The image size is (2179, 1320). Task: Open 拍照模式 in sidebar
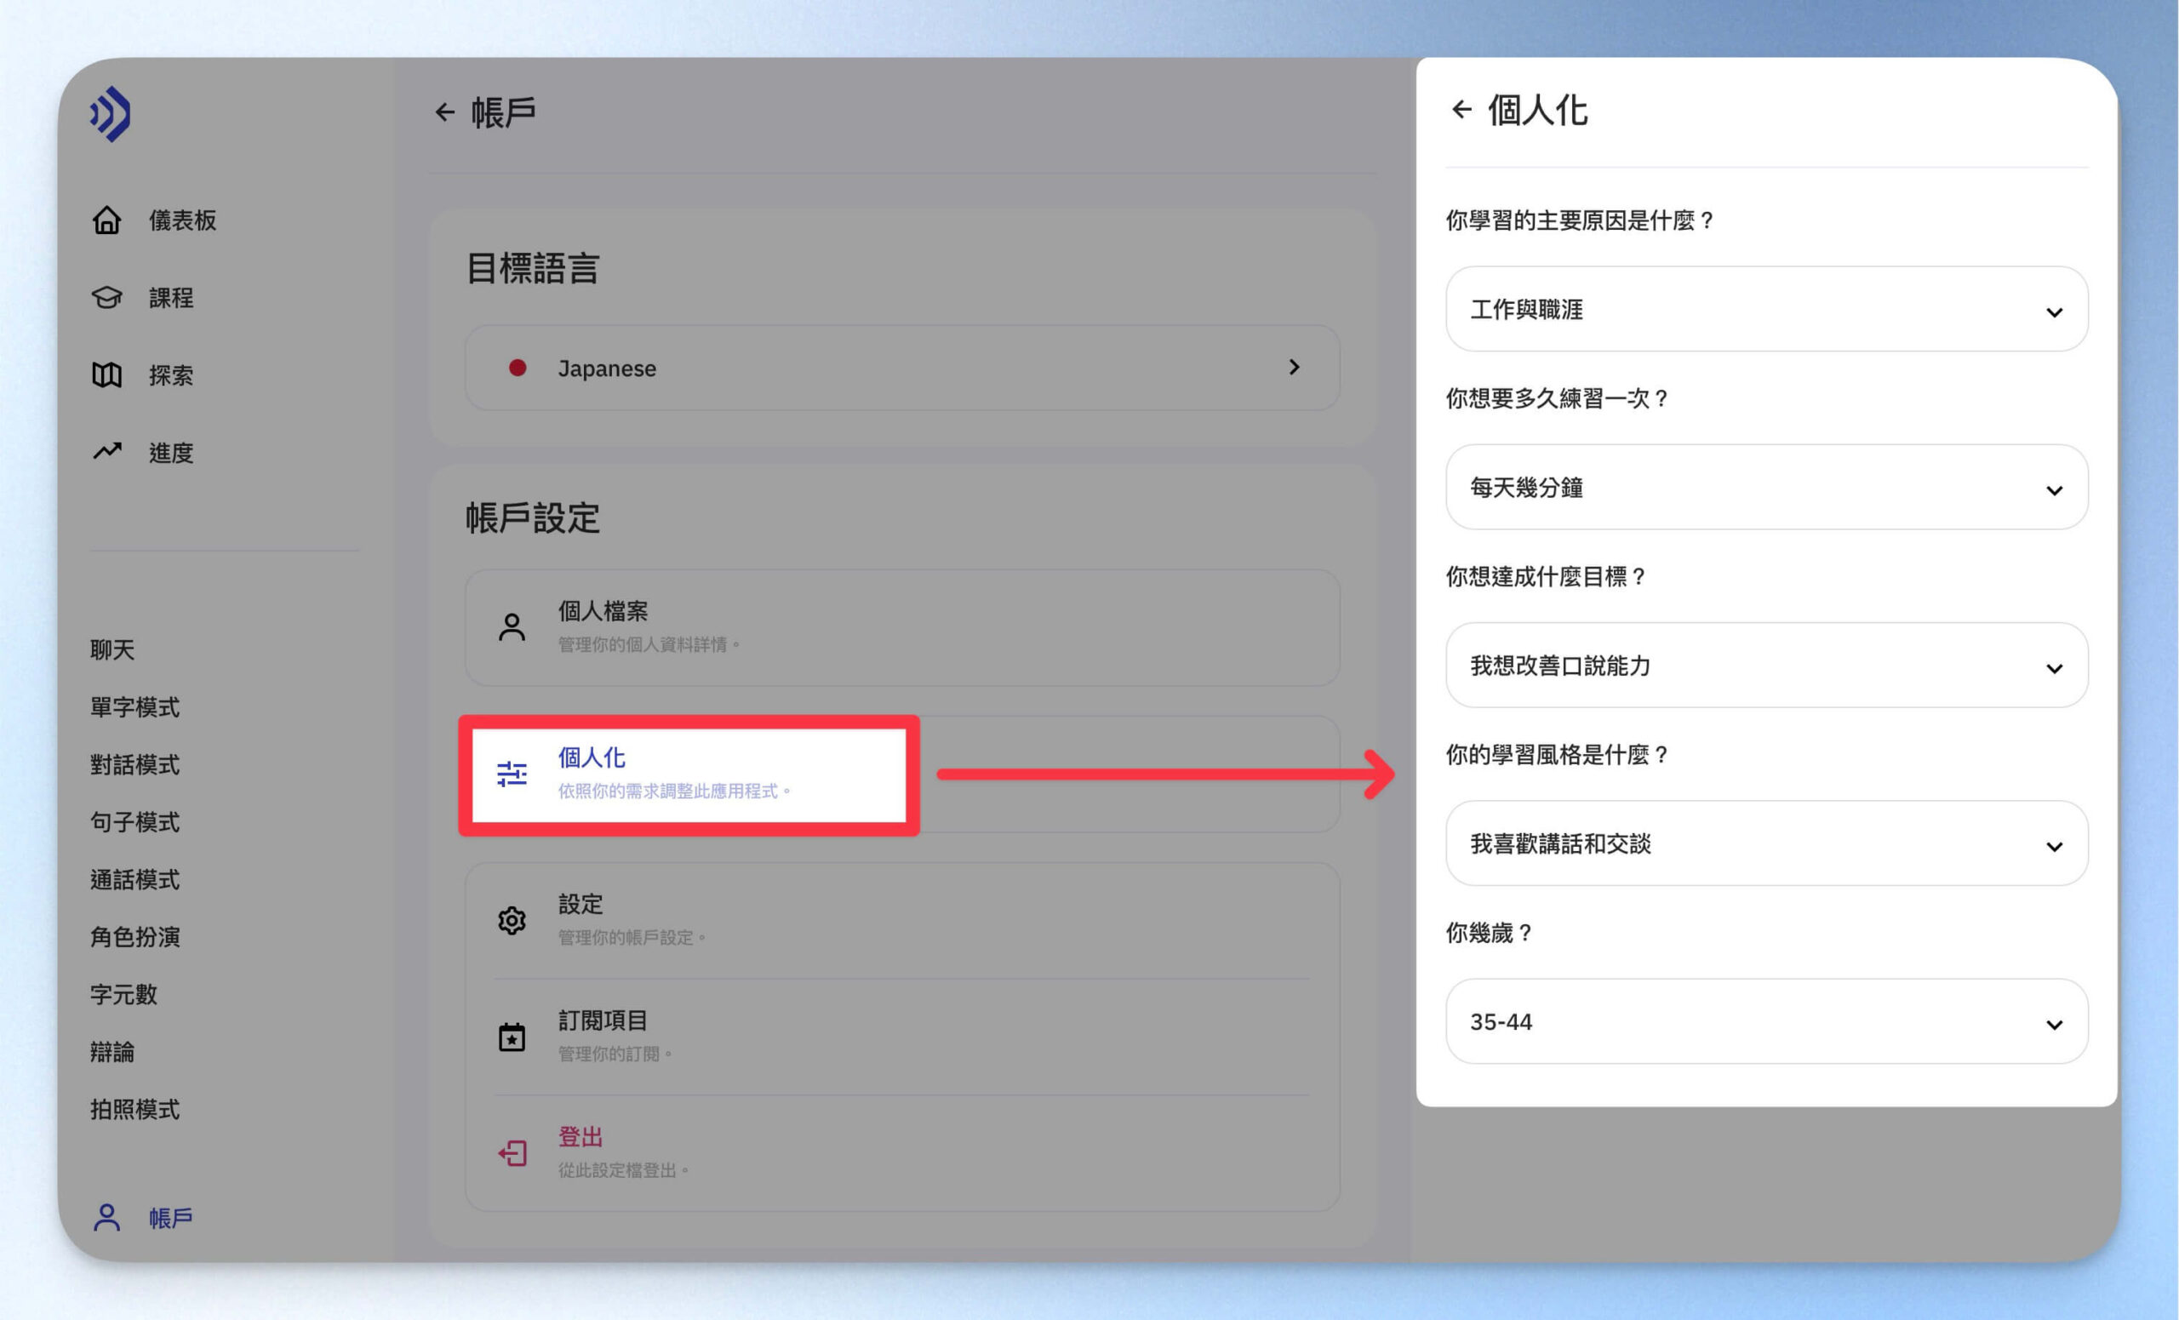click(134, 1109)
